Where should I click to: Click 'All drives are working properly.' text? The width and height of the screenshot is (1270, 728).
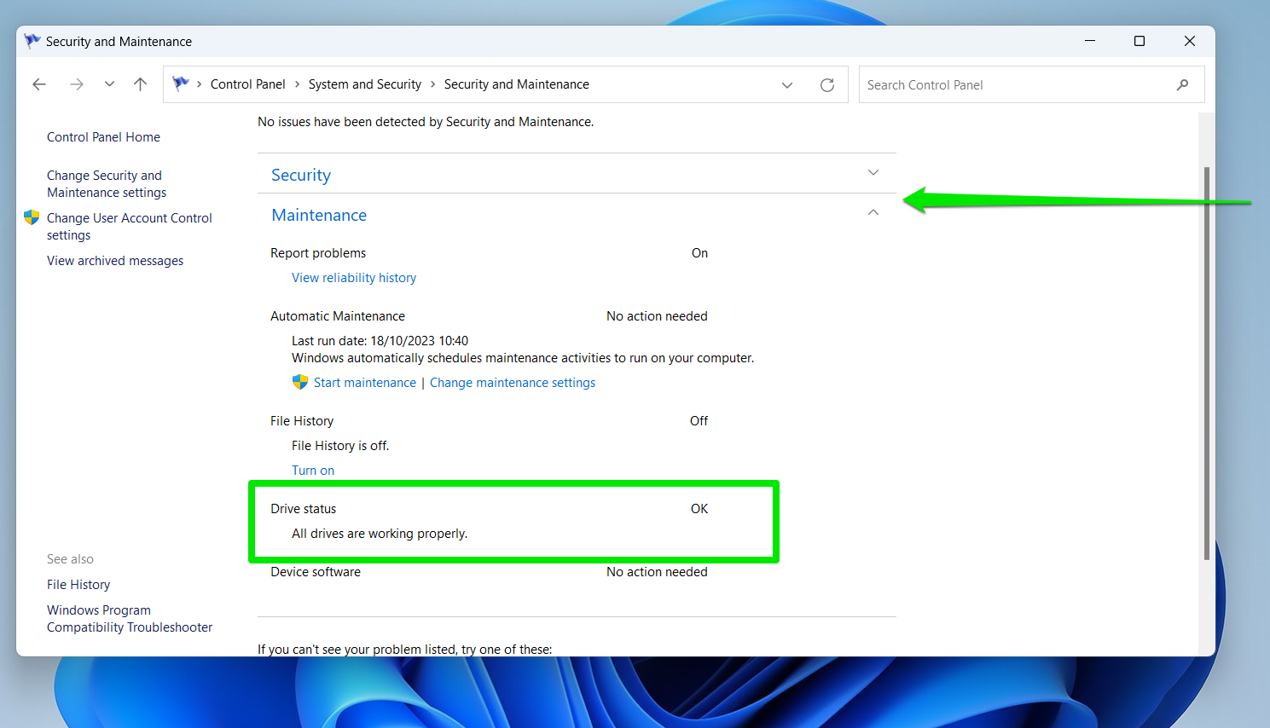pyautogui.click(x=380, y=534)
